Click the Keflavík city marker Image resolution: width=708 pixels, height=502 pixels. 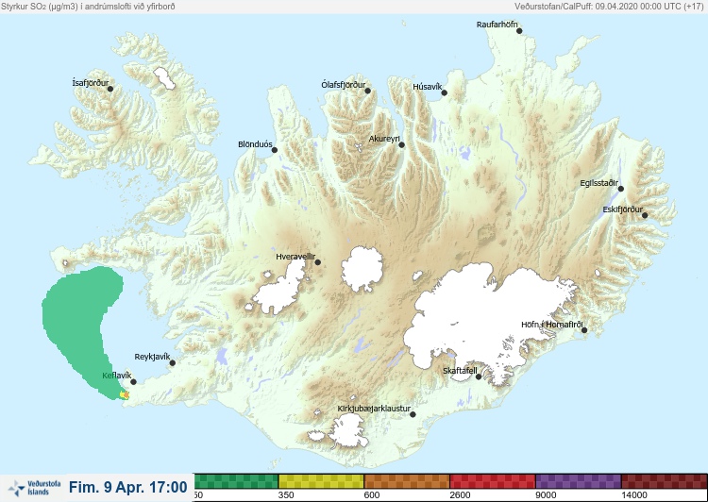pyautogui.click(x=133, y=382)
